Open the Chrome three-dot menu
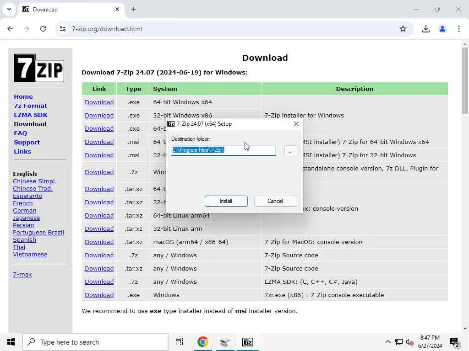Image resolution: width=469 pixels, height=351 pixels. (x=459, y=29)
